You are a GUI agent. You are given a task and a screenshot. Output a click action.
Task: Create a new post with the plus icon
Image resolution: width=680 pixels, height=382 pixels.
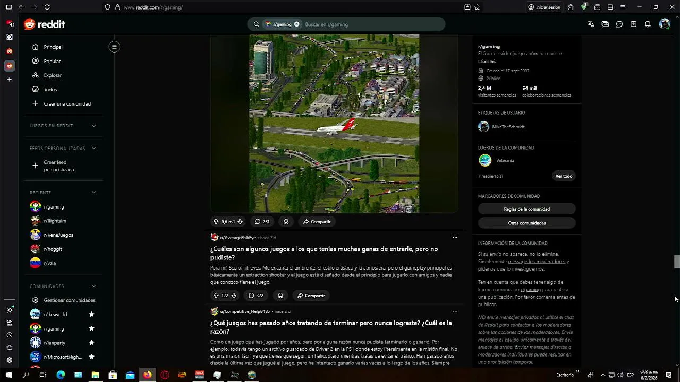tap(633, 24)
